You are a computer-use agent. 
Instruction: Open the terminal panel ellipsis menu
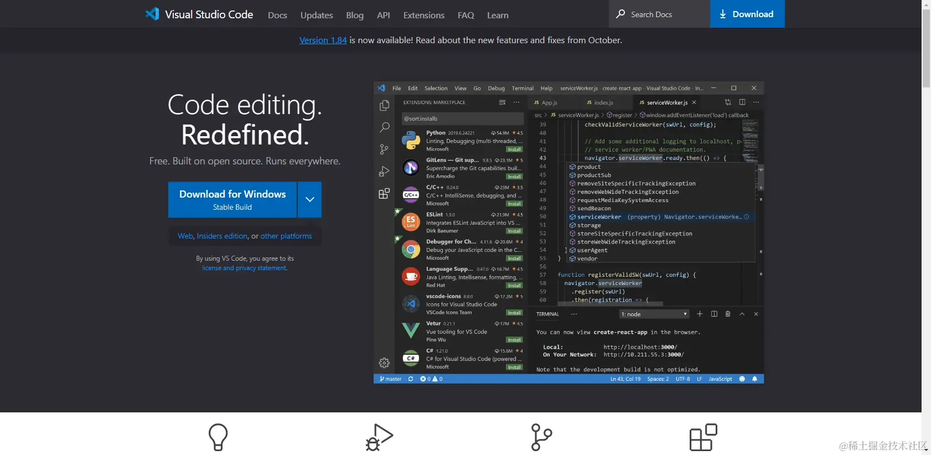[574, 314]
